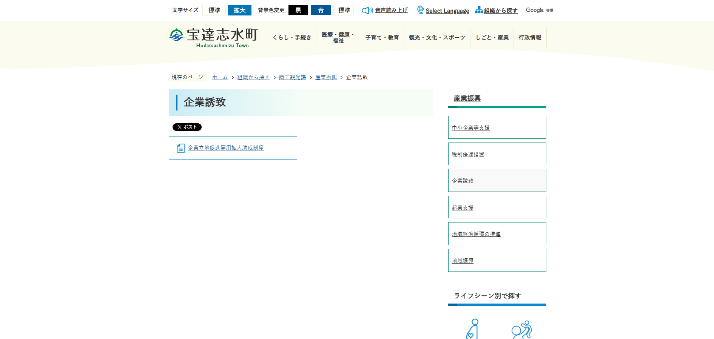714x339 pixels.
Task: Open the 行政情報 menu
Action: (530, 38)
